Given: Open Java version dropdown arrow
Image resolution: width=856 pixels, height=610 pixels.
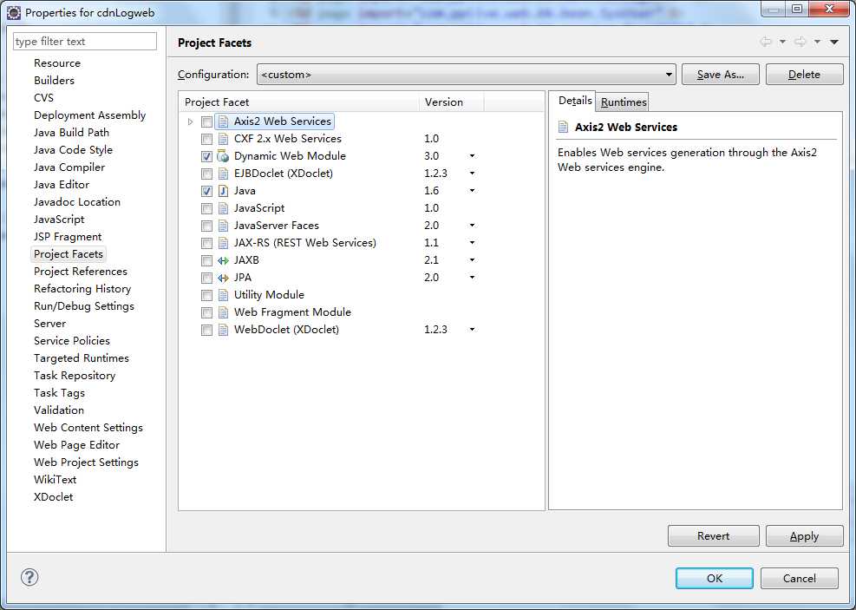Looking at the screenshot, I should [472, 191].
